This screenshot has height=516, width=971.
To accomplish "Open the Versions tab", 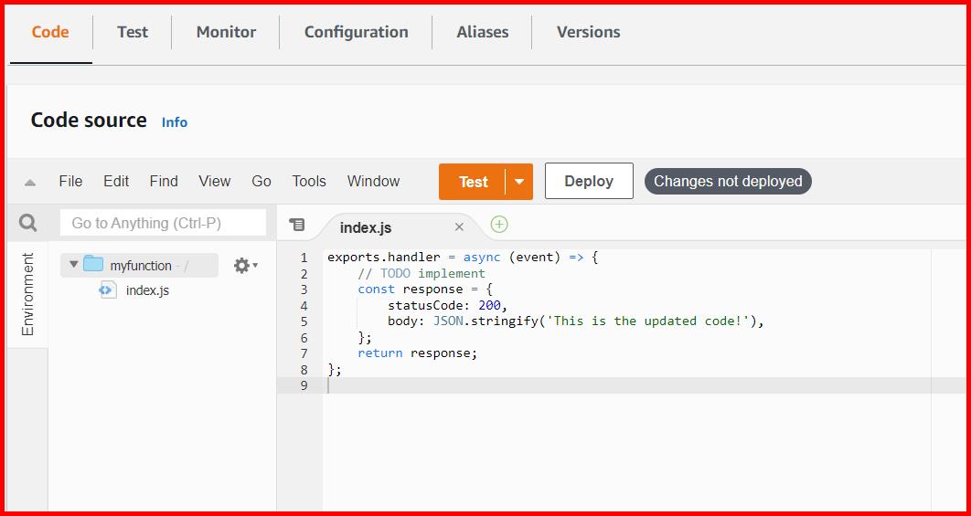I will (588, 32).
